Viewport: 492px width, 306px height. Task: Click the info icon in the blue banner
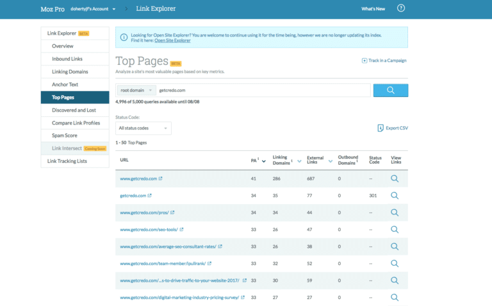tap(124, 37)
